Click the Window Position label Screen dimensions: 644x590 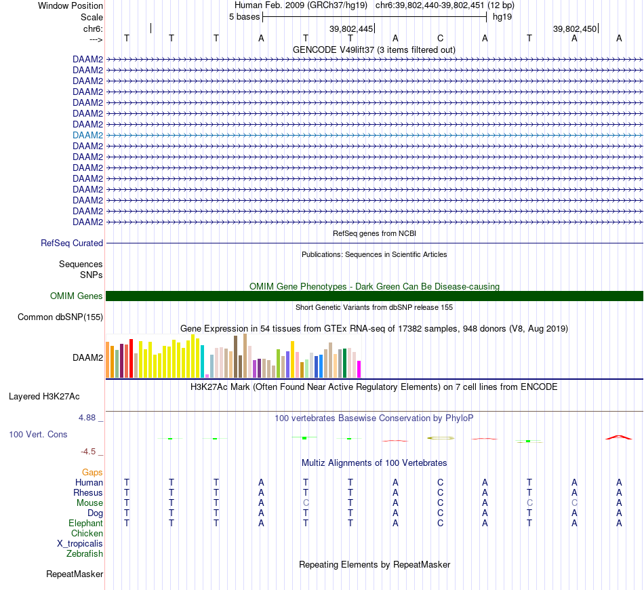click(71, 5)
